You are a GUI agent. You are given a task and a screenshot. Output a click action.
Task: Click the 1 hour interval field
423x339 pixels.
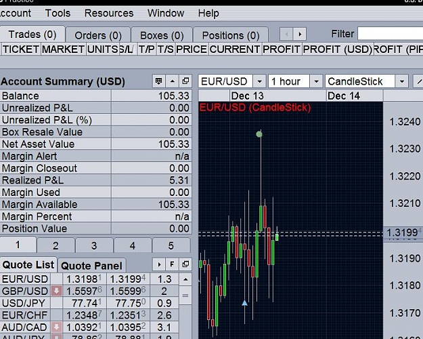[288, 81]
